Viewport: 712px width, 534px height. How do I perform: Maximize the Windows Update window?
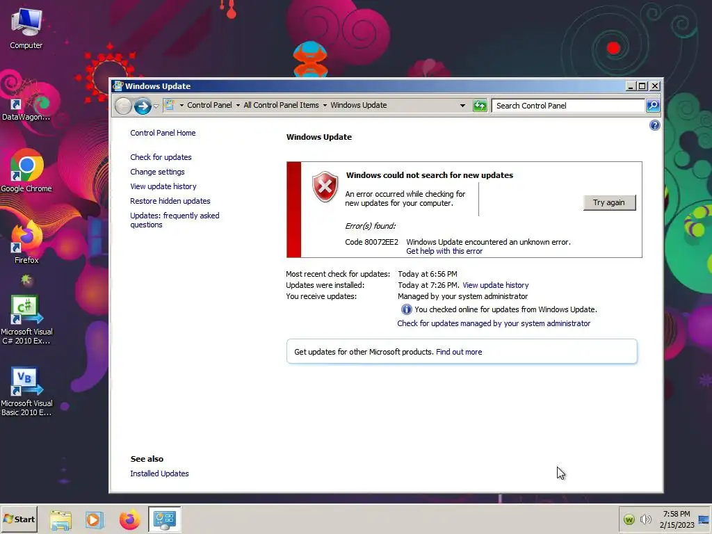point(642,86)
